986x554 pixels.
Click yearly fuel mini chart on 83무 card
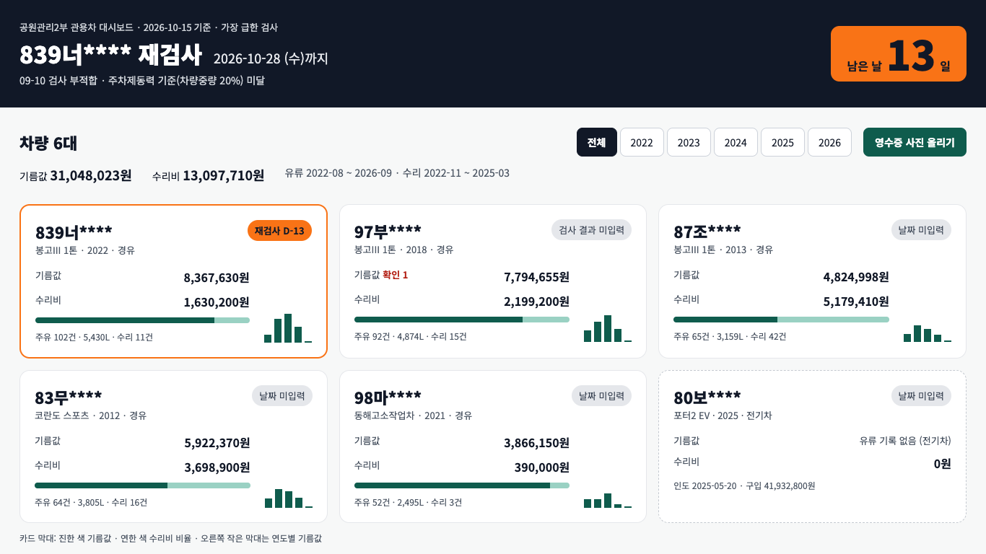pyautogui.click(x=289, y=498)
